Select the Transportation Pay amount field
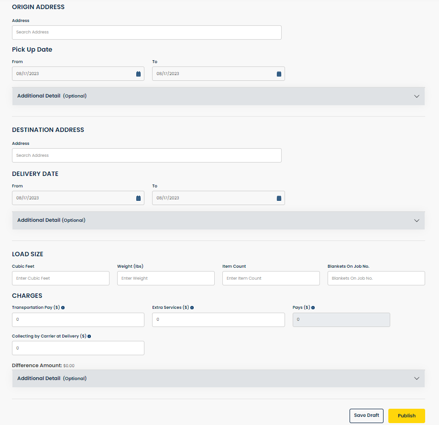 (x=78, y=319)
